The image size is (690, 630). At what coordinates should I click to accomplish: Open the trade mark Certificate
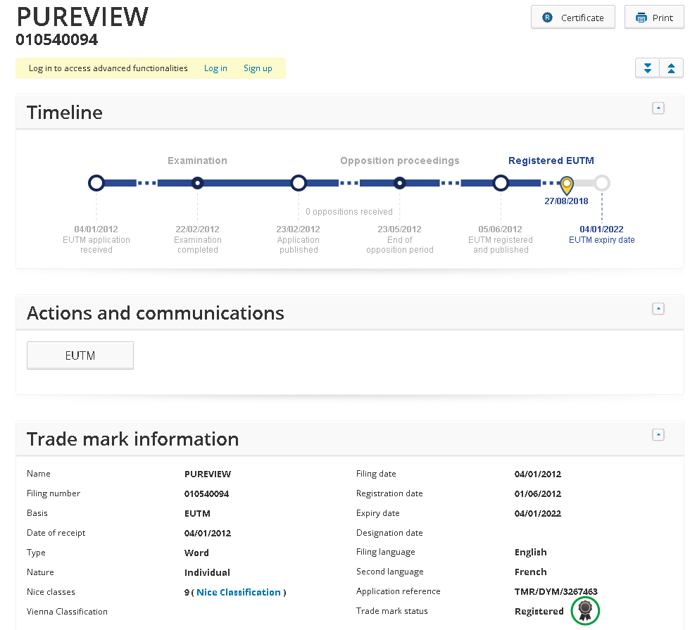tap(572, 18)
